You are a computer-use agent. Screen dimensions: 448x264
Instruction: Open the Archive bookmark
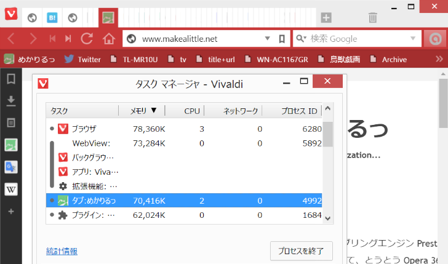pyautogui.click(x=388, y=59)
